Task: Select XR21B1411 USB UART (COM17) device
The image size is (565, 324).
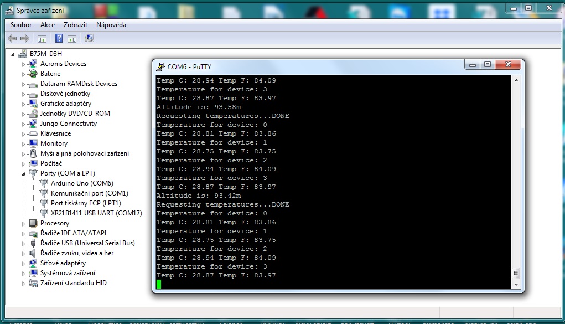Action: point(96,213)
